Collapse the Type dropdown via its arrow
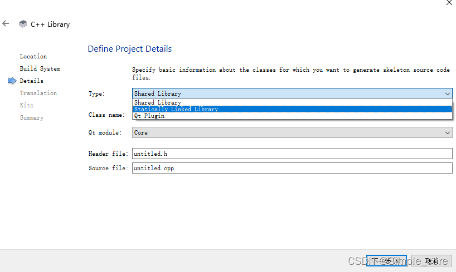The image size is (456, 272). pyautogui.click(x=447, y=94)
